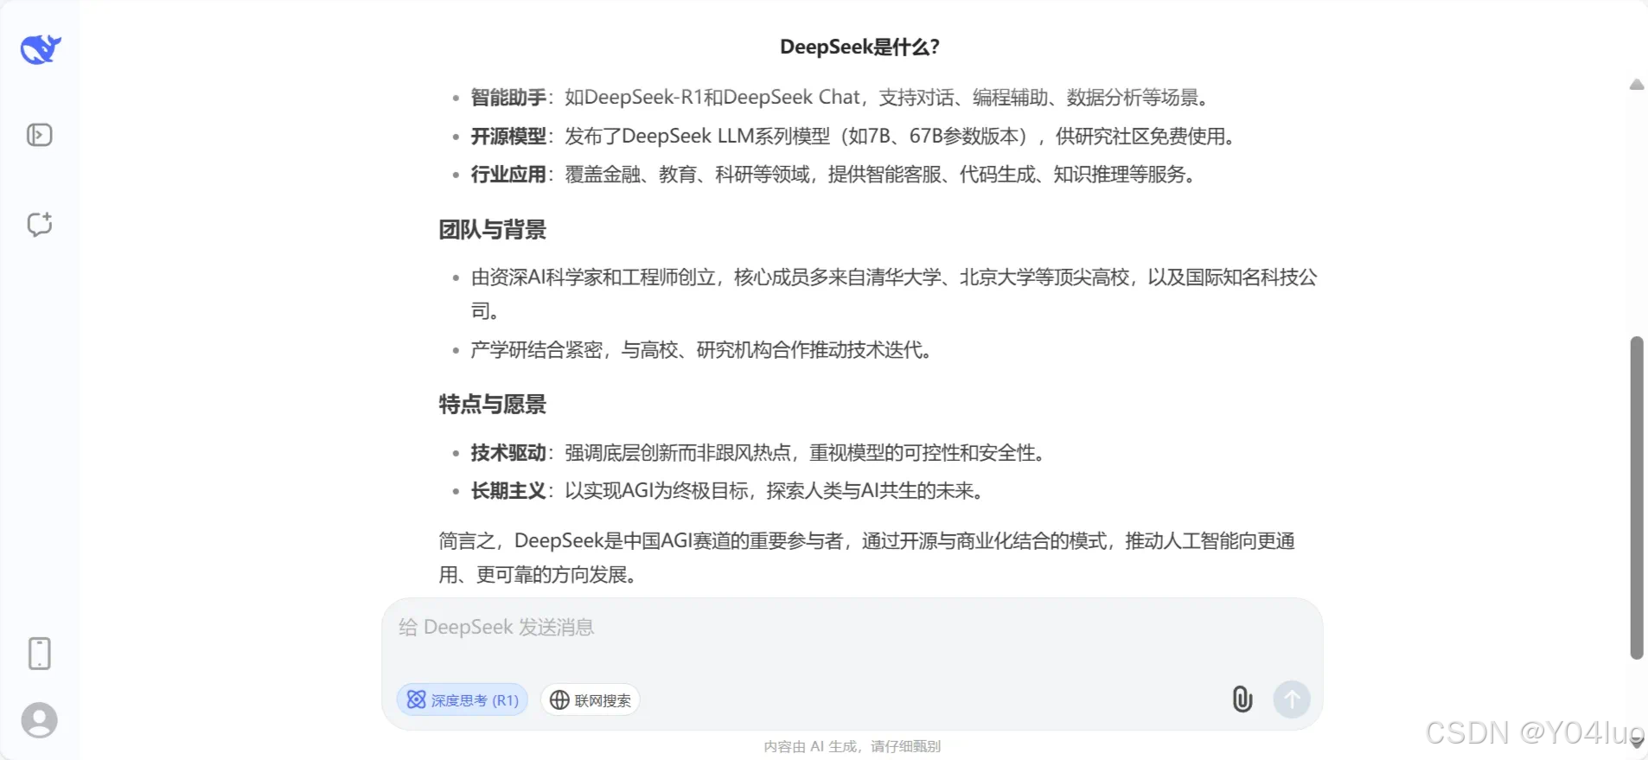Viewport: 1648px width, 760px height.
Task: Open the sidebar panel toggle icon
Action: point(40,135)
